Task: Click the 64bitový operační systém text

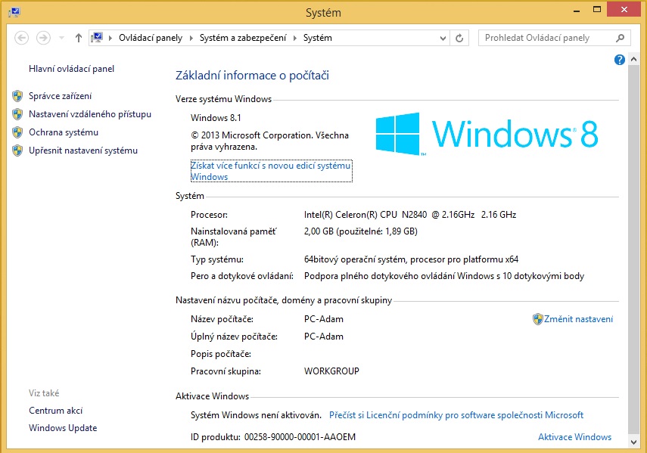Action: point(411,259)
